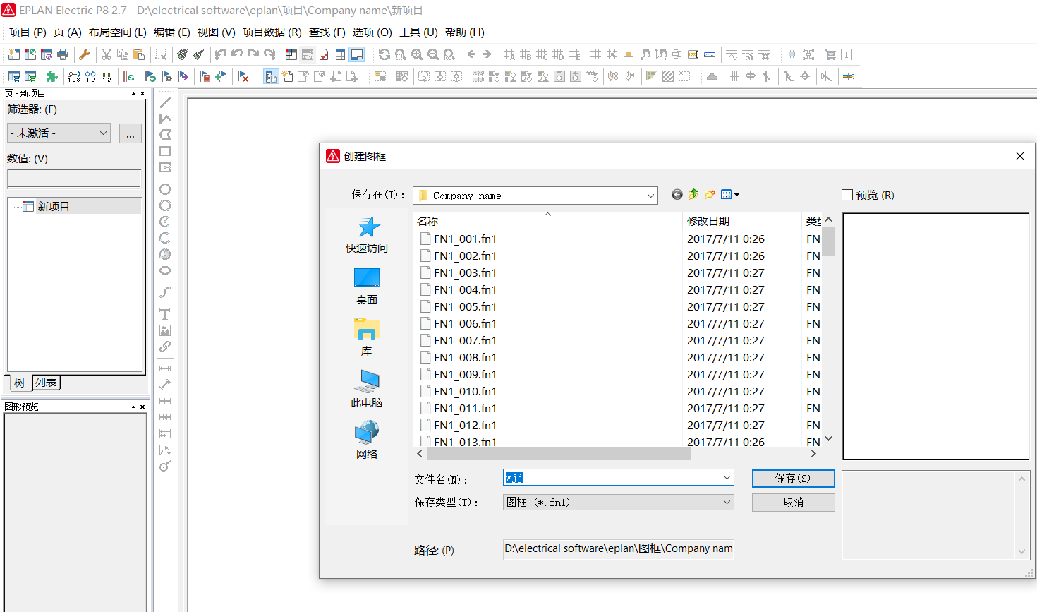Screen dimensions: 1037x612
Task: Toggle the graphical preview toolbar button
Action: [357, 54]
